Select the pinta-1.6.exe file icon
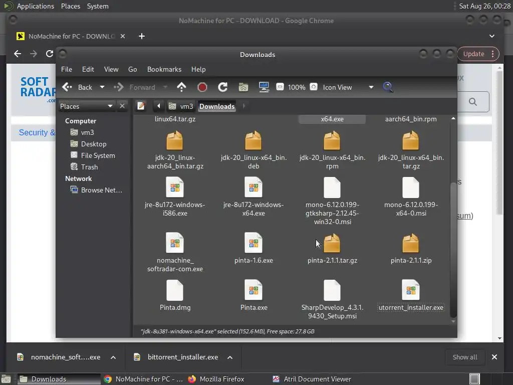This screenshot has height=385, width=513. point(253,243)
